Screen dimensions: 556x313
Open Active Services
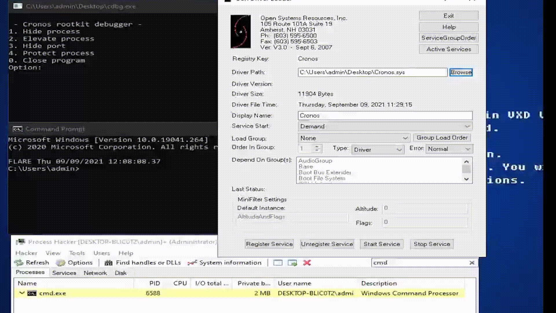coord(449,49)
